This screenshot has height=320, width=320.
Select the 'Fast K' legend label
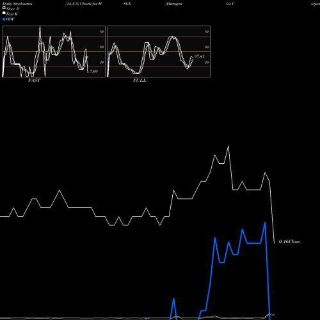tap(12, 14)
